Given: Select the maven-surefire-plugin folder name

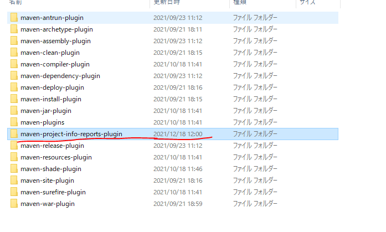Looking at the screenshot, I should pos(53,192).
